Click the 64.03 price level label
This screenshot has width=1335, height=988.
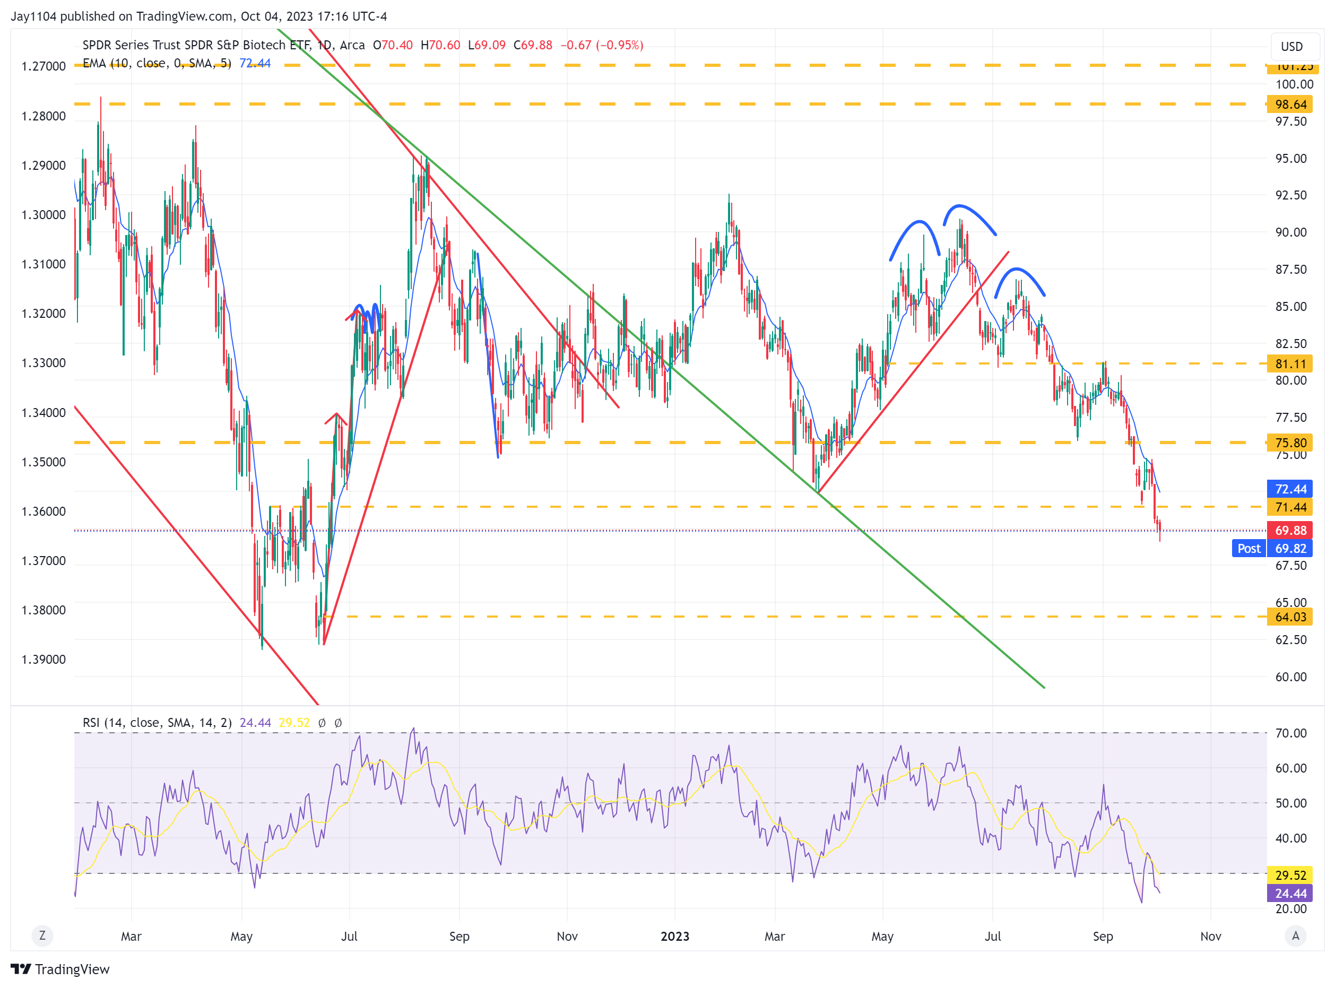[1289, 617]
